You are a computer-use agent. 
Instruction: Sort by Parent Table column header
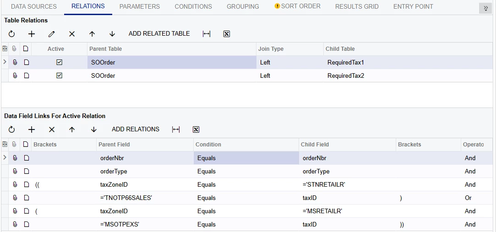pyautogui.click(x=172, y=49)
